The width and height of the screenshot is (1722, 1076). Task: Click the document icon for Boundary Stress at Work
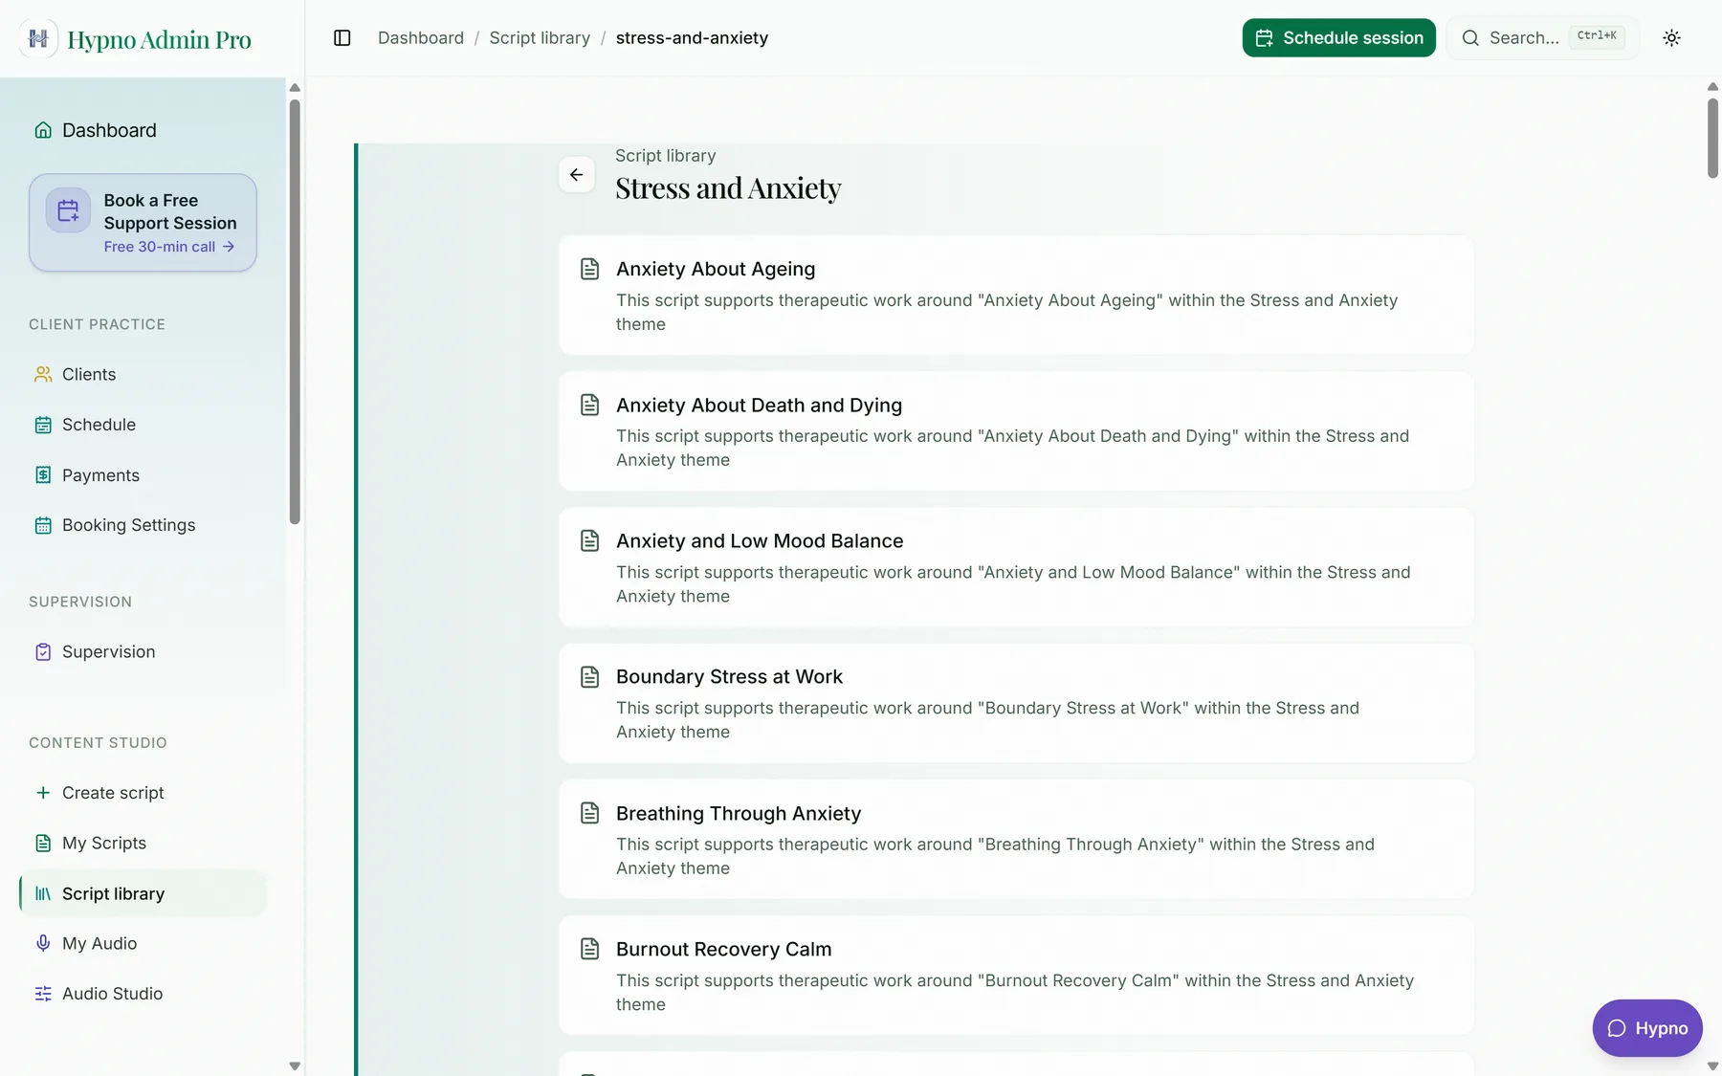(590, 677)
